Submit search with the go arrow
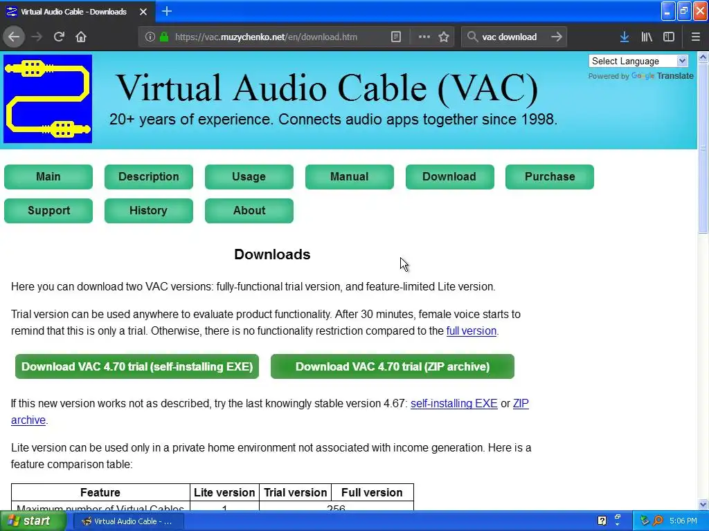709x531 pixels. tap(557, 37)
